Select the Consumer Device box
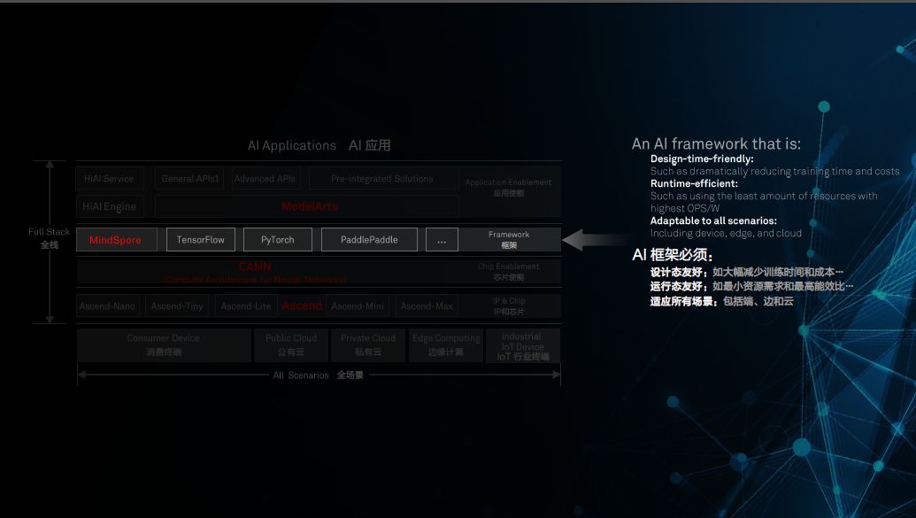The image size is (916, 518). (164, 345)
